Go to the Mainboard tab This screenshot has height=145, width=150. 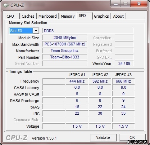(x=47, y=16)
